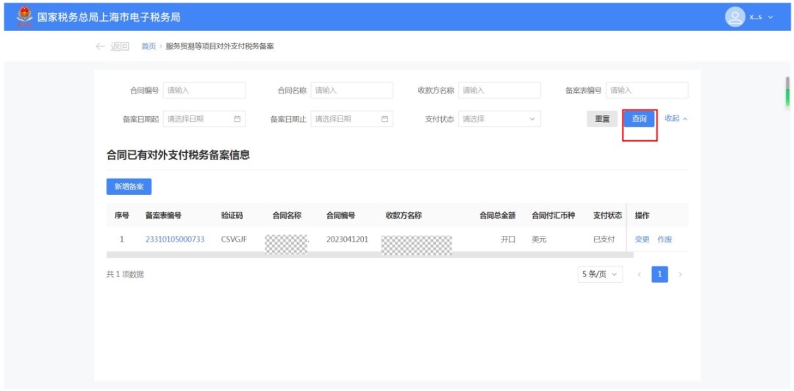Click the 合同总金额 column header
794x391 pixels.
[x=497, y=215]
